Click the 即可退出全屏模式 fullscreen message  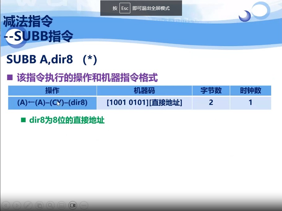151,8
